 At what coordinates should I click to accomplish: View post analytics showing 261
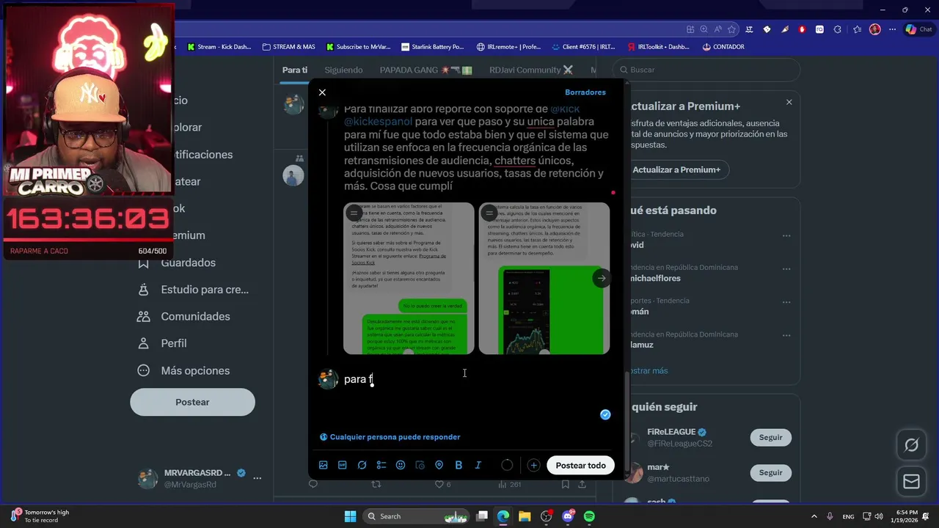pos(509,484)
